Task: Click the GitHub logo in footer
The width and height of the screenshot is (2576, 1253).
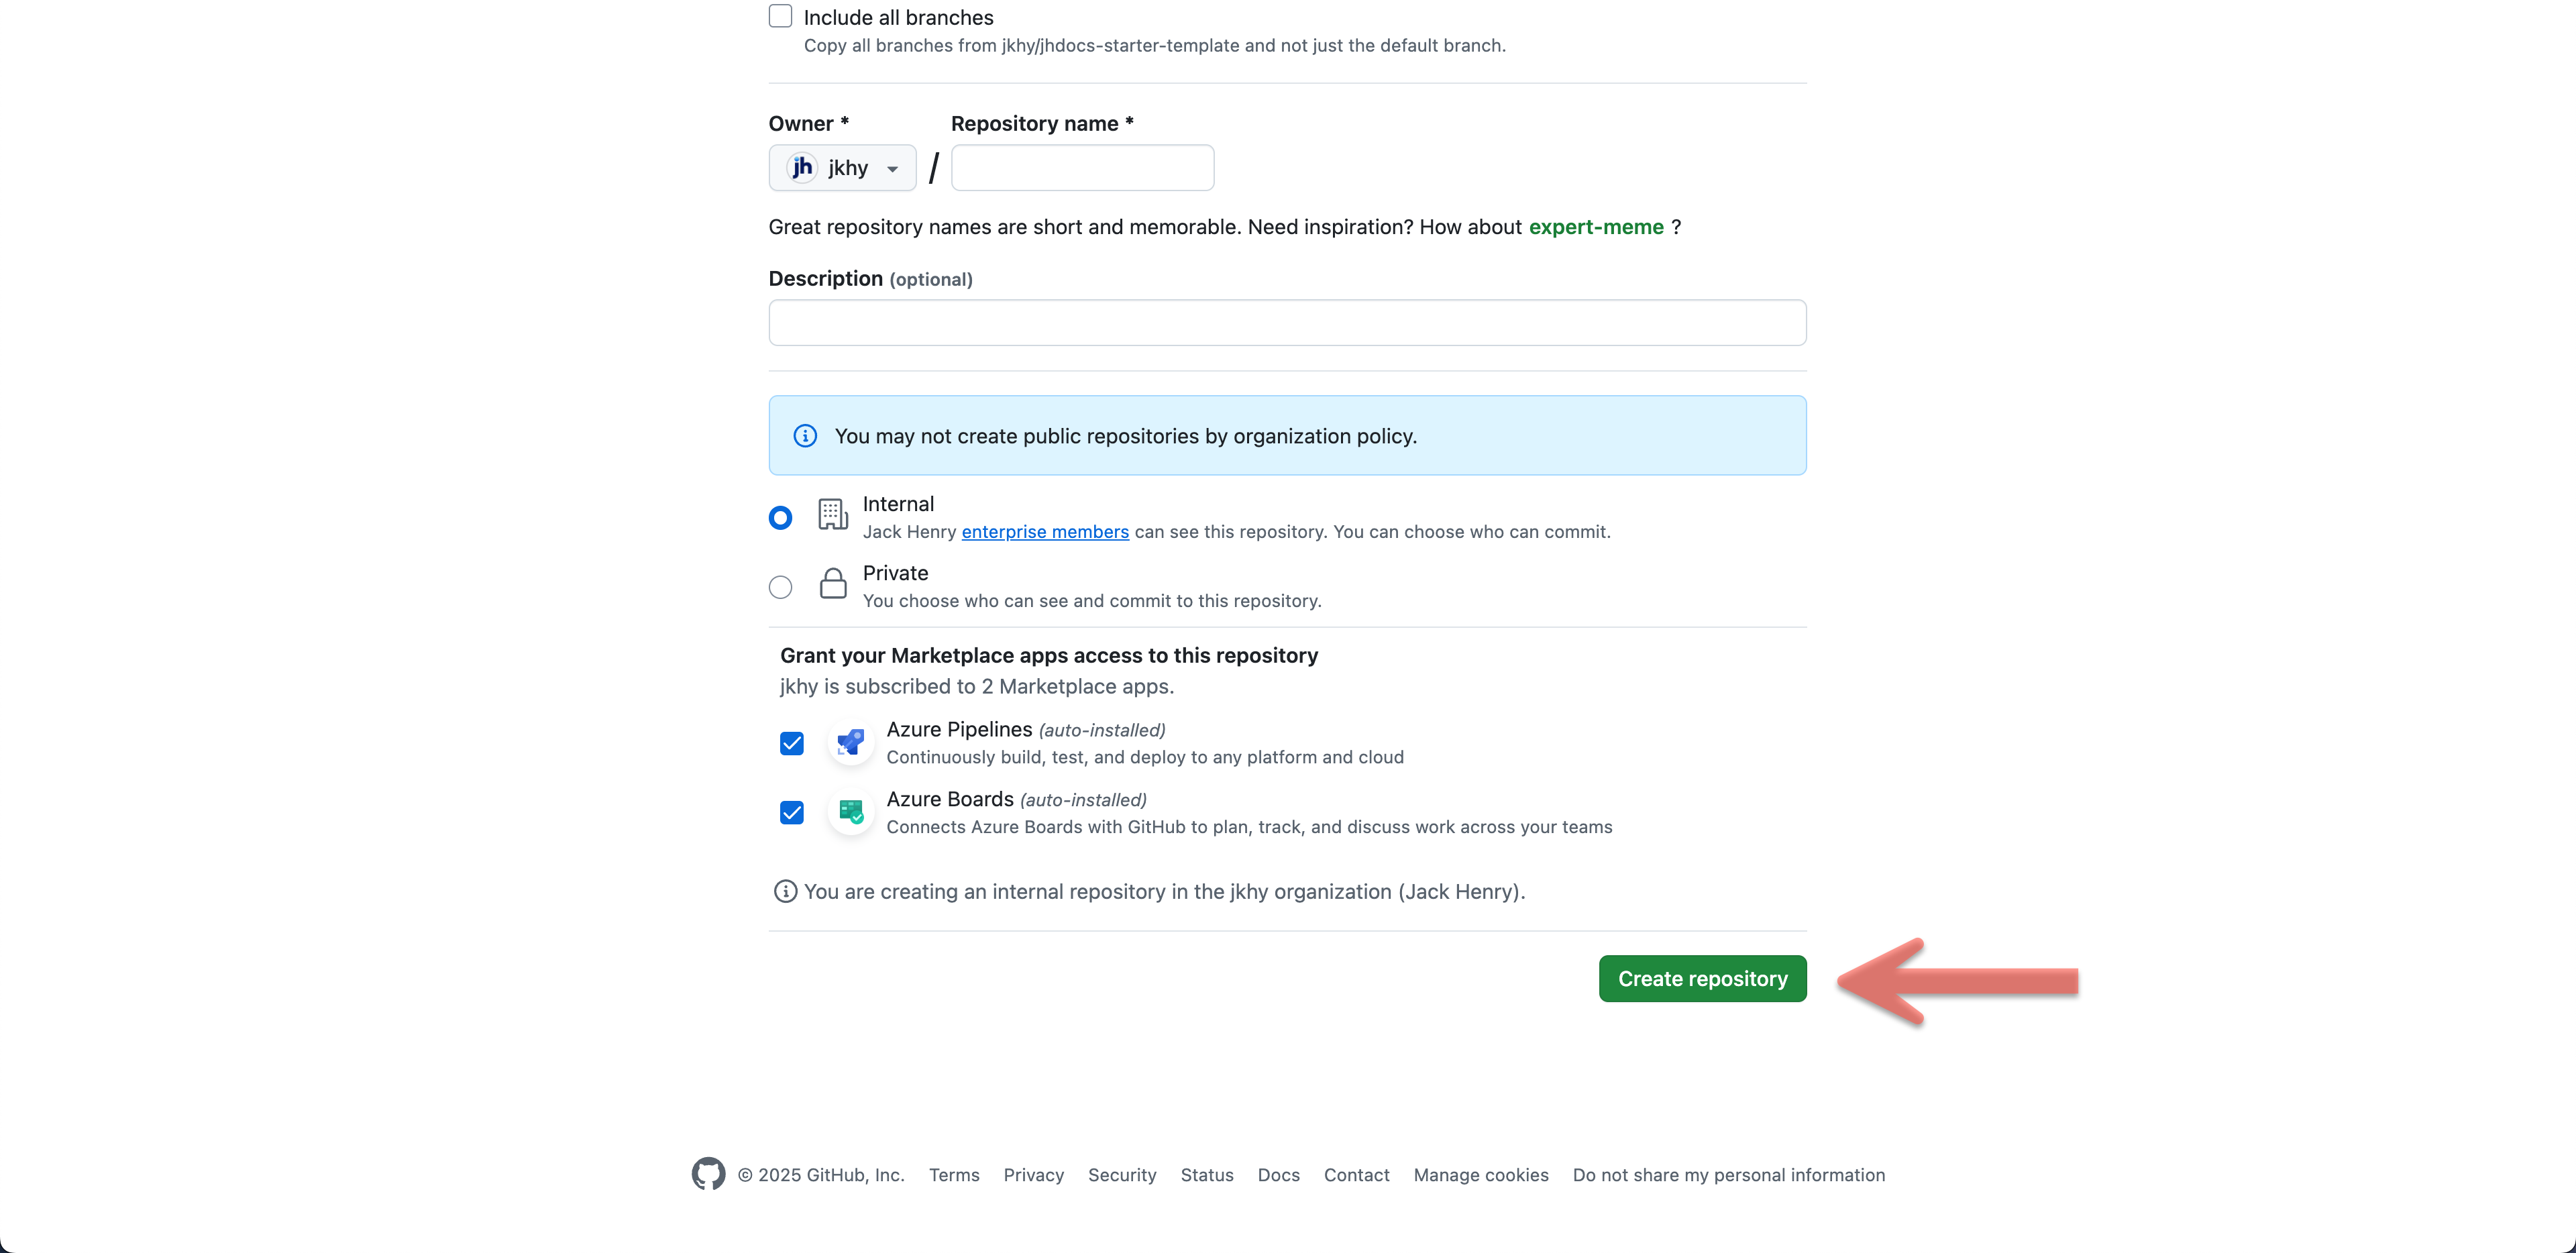Action: pos(708,1174)
